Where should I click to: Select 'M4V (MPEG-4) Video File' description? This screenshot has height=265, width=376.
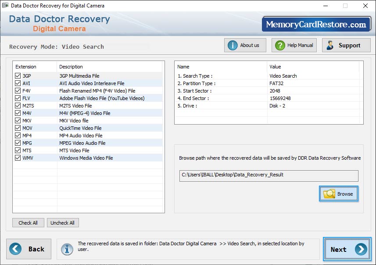85,113
